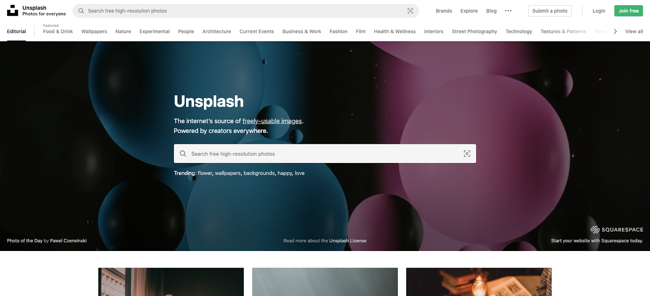Click the freely-usable images link
This screenshot has width=650, height=296.
(272, 121)
